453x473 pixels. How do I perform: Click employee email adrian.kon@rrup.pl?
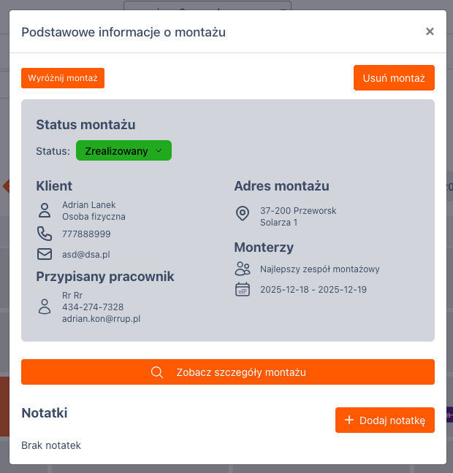click(x=101, y=319)
